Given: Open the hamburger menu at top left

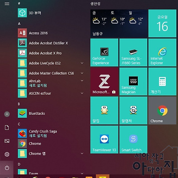Looking at the screenshot, I should tap(7, 4).
